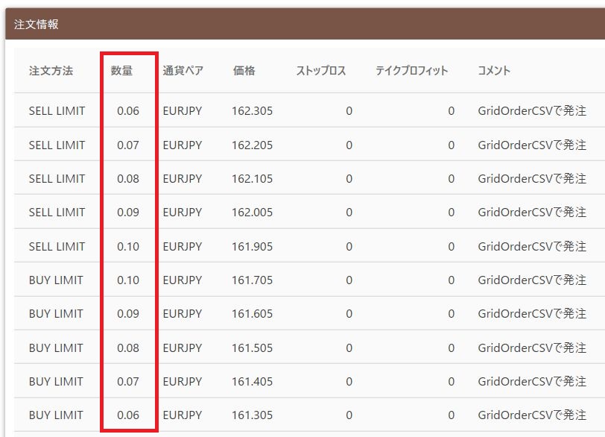
Task: Click the price 162.105
Action: (x=253, y=179)
